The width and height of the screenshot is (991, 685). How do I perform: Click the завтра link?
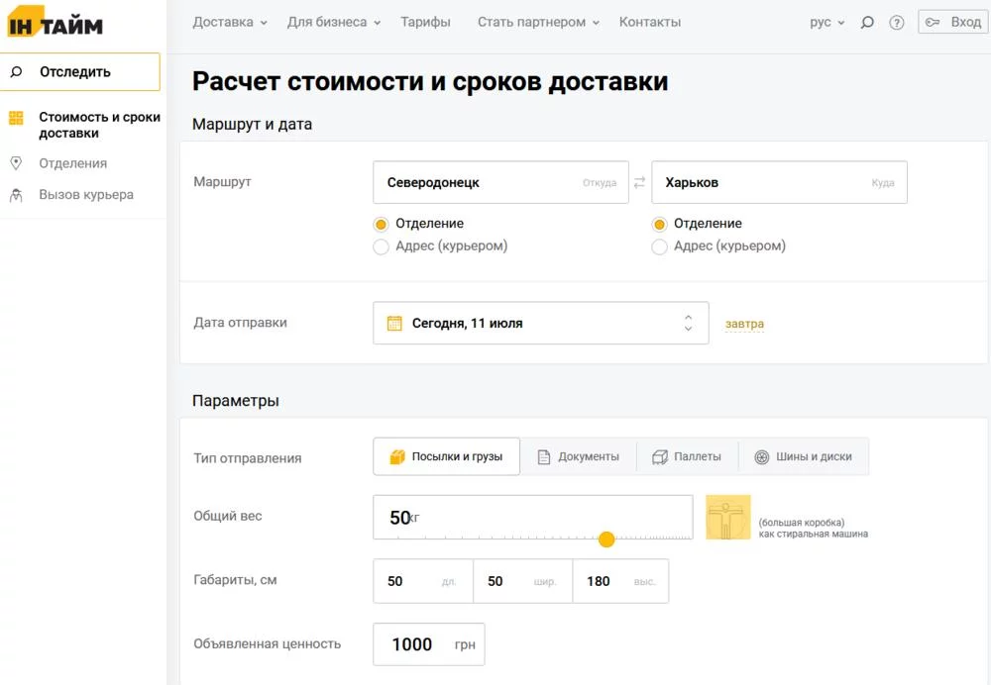point(744,324)
